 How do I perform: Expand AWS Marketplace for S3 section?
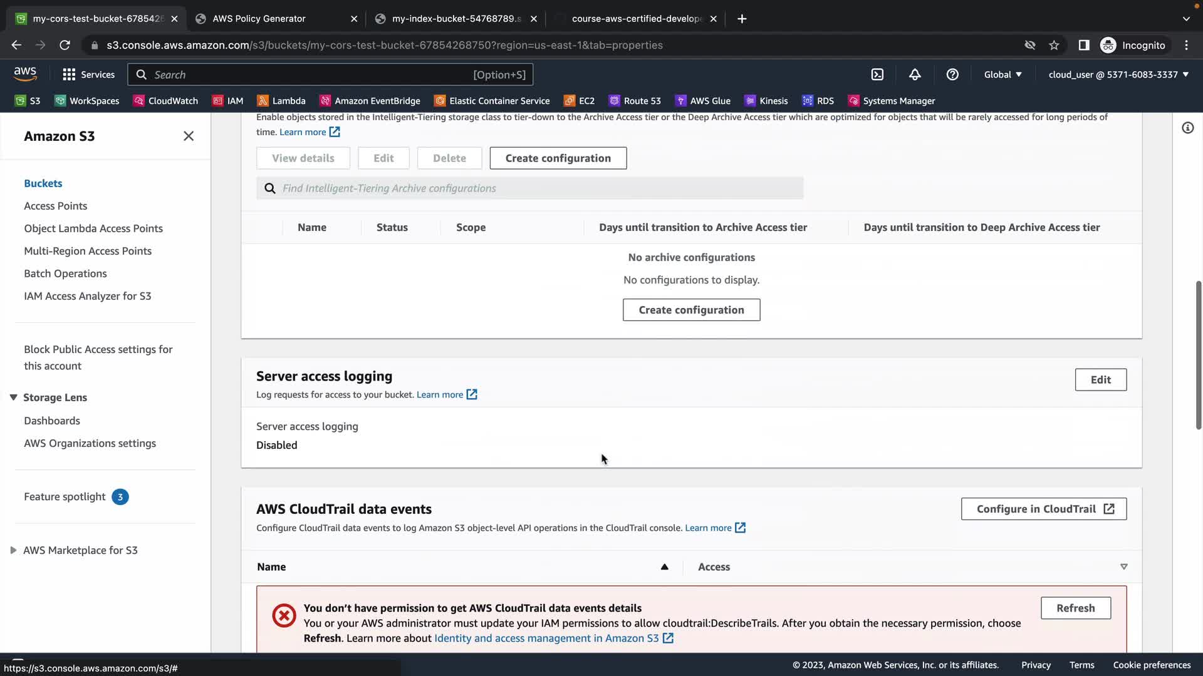click(13, 550)
